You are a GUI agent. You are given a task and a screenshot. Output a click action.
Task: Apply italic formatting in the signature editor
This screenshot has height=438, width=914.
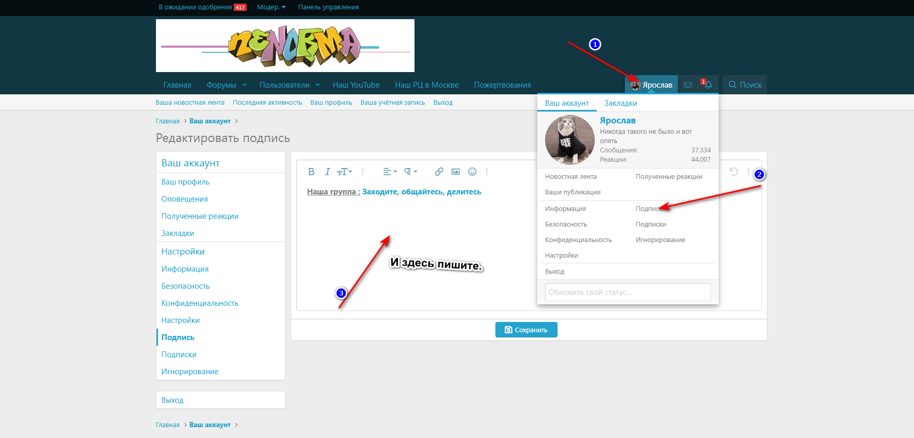pyautogui.click(x=327, y=172)
